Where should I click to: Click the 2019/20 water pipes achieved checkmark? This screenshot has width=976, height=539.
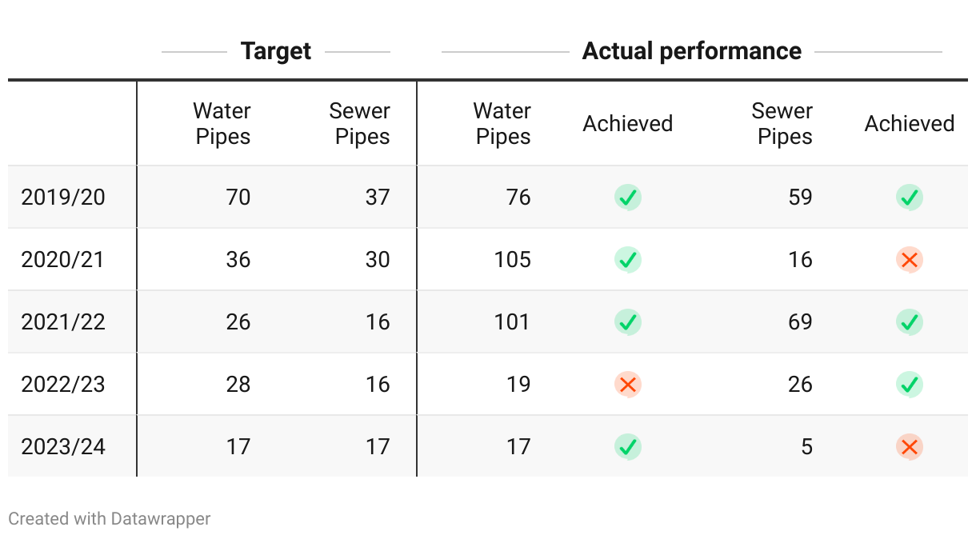628,197
